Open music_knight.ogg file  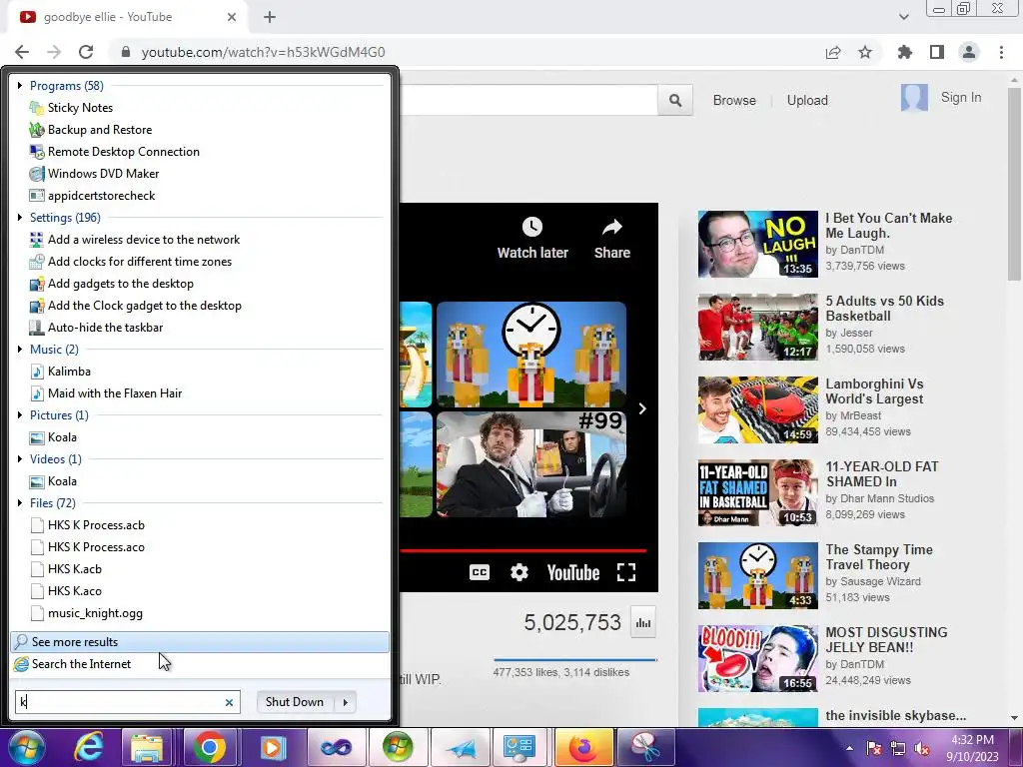point(86,613)
